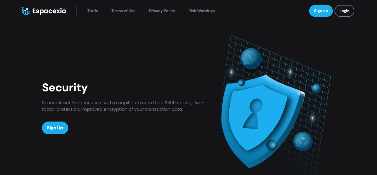Click the coin sphere above the shield
This screenshot has height=175, width=377.
pyautogui.click(x=251, y=59)
